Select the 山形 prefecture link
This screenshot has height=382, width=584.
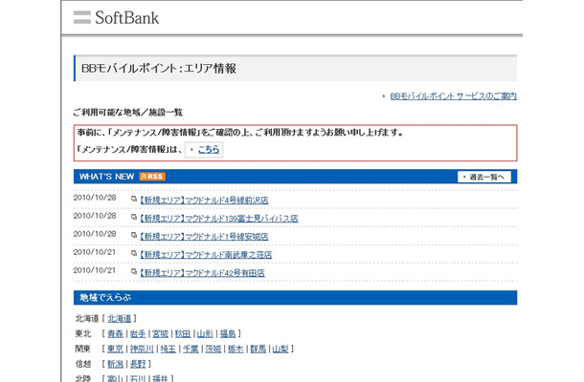tap(205, 333)
